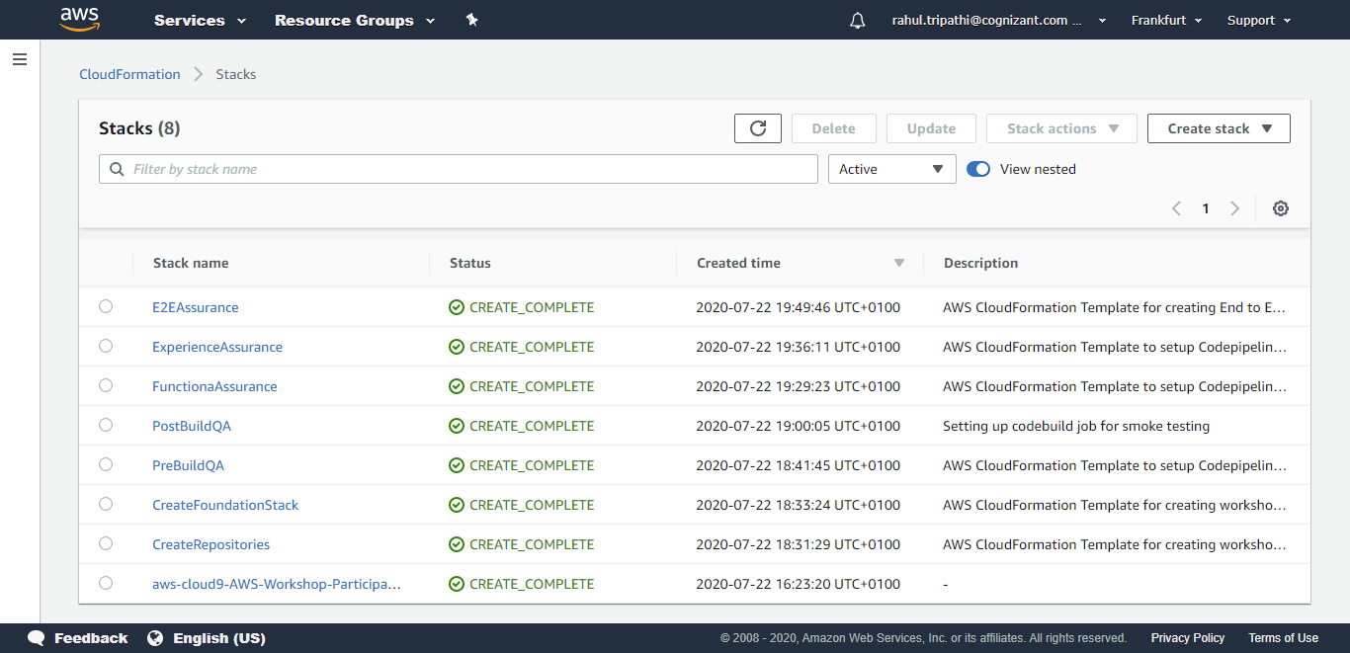Click the Feedback speech bubble icon

pos(37,638)
